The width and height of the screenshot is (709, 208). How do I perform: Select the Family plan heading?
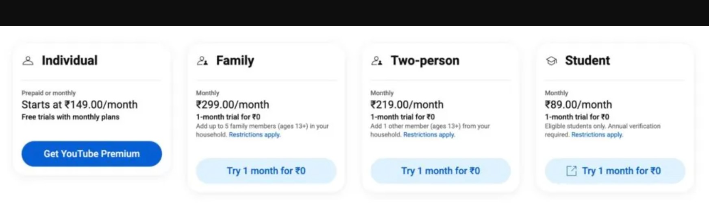235,61
